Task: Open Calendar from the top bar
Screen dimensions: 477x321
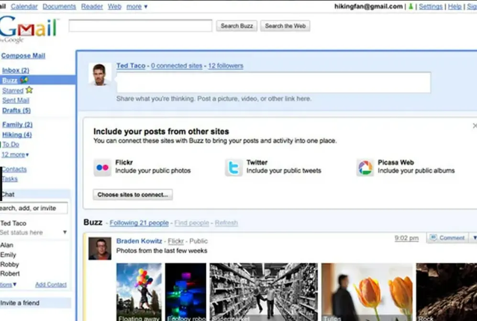Action: pyautogui.click(x=24, y=6)
